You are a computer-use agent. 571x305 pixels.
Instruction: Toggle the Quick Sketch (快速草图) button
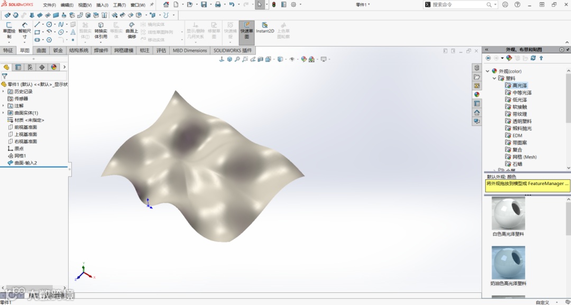pos(246,32)
